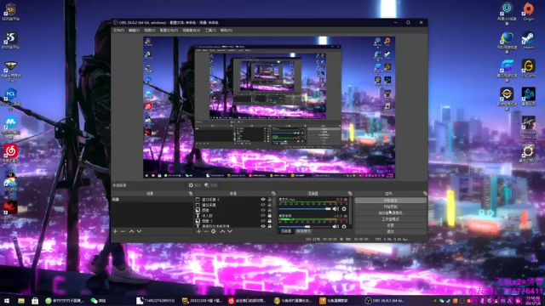Open the 工具(T) menu
This screenshot has height=306, width=545.
[210, 31]
